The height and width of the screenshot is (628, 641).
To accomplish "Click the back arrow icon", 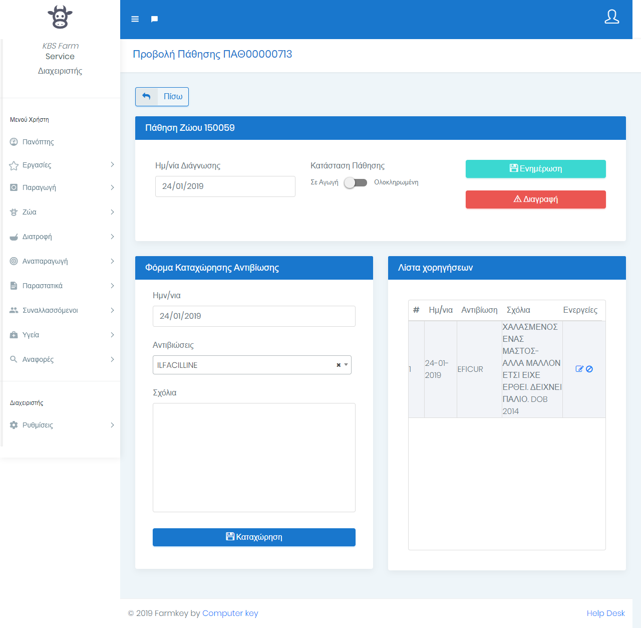I will [147, 96].
